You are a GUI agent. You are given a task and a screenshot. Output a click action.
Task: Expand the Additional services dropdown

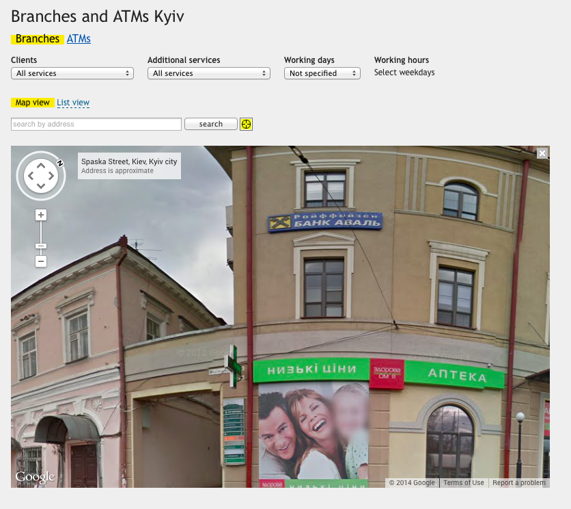(x=209, y=73)
